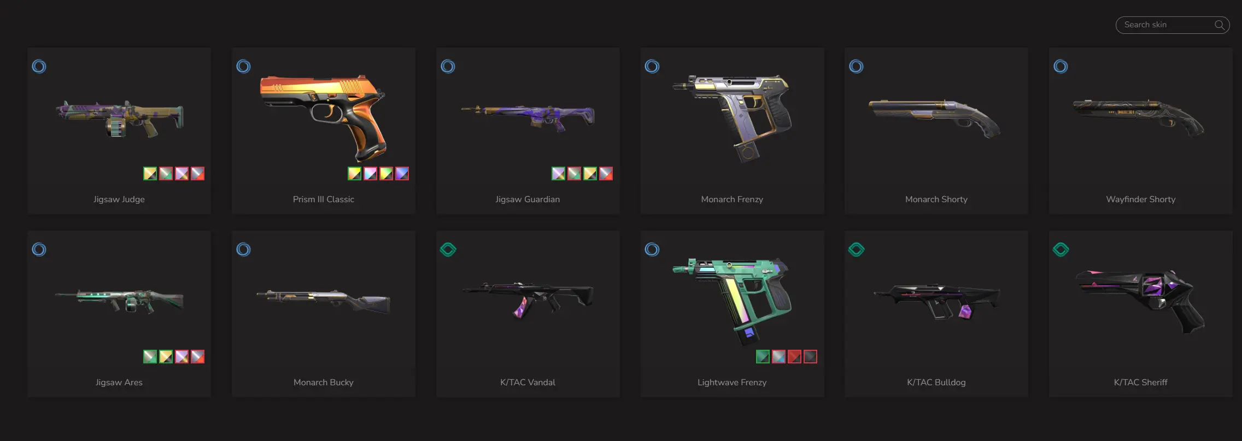Click the Lightwave Frenzy name label

[732, 383]
